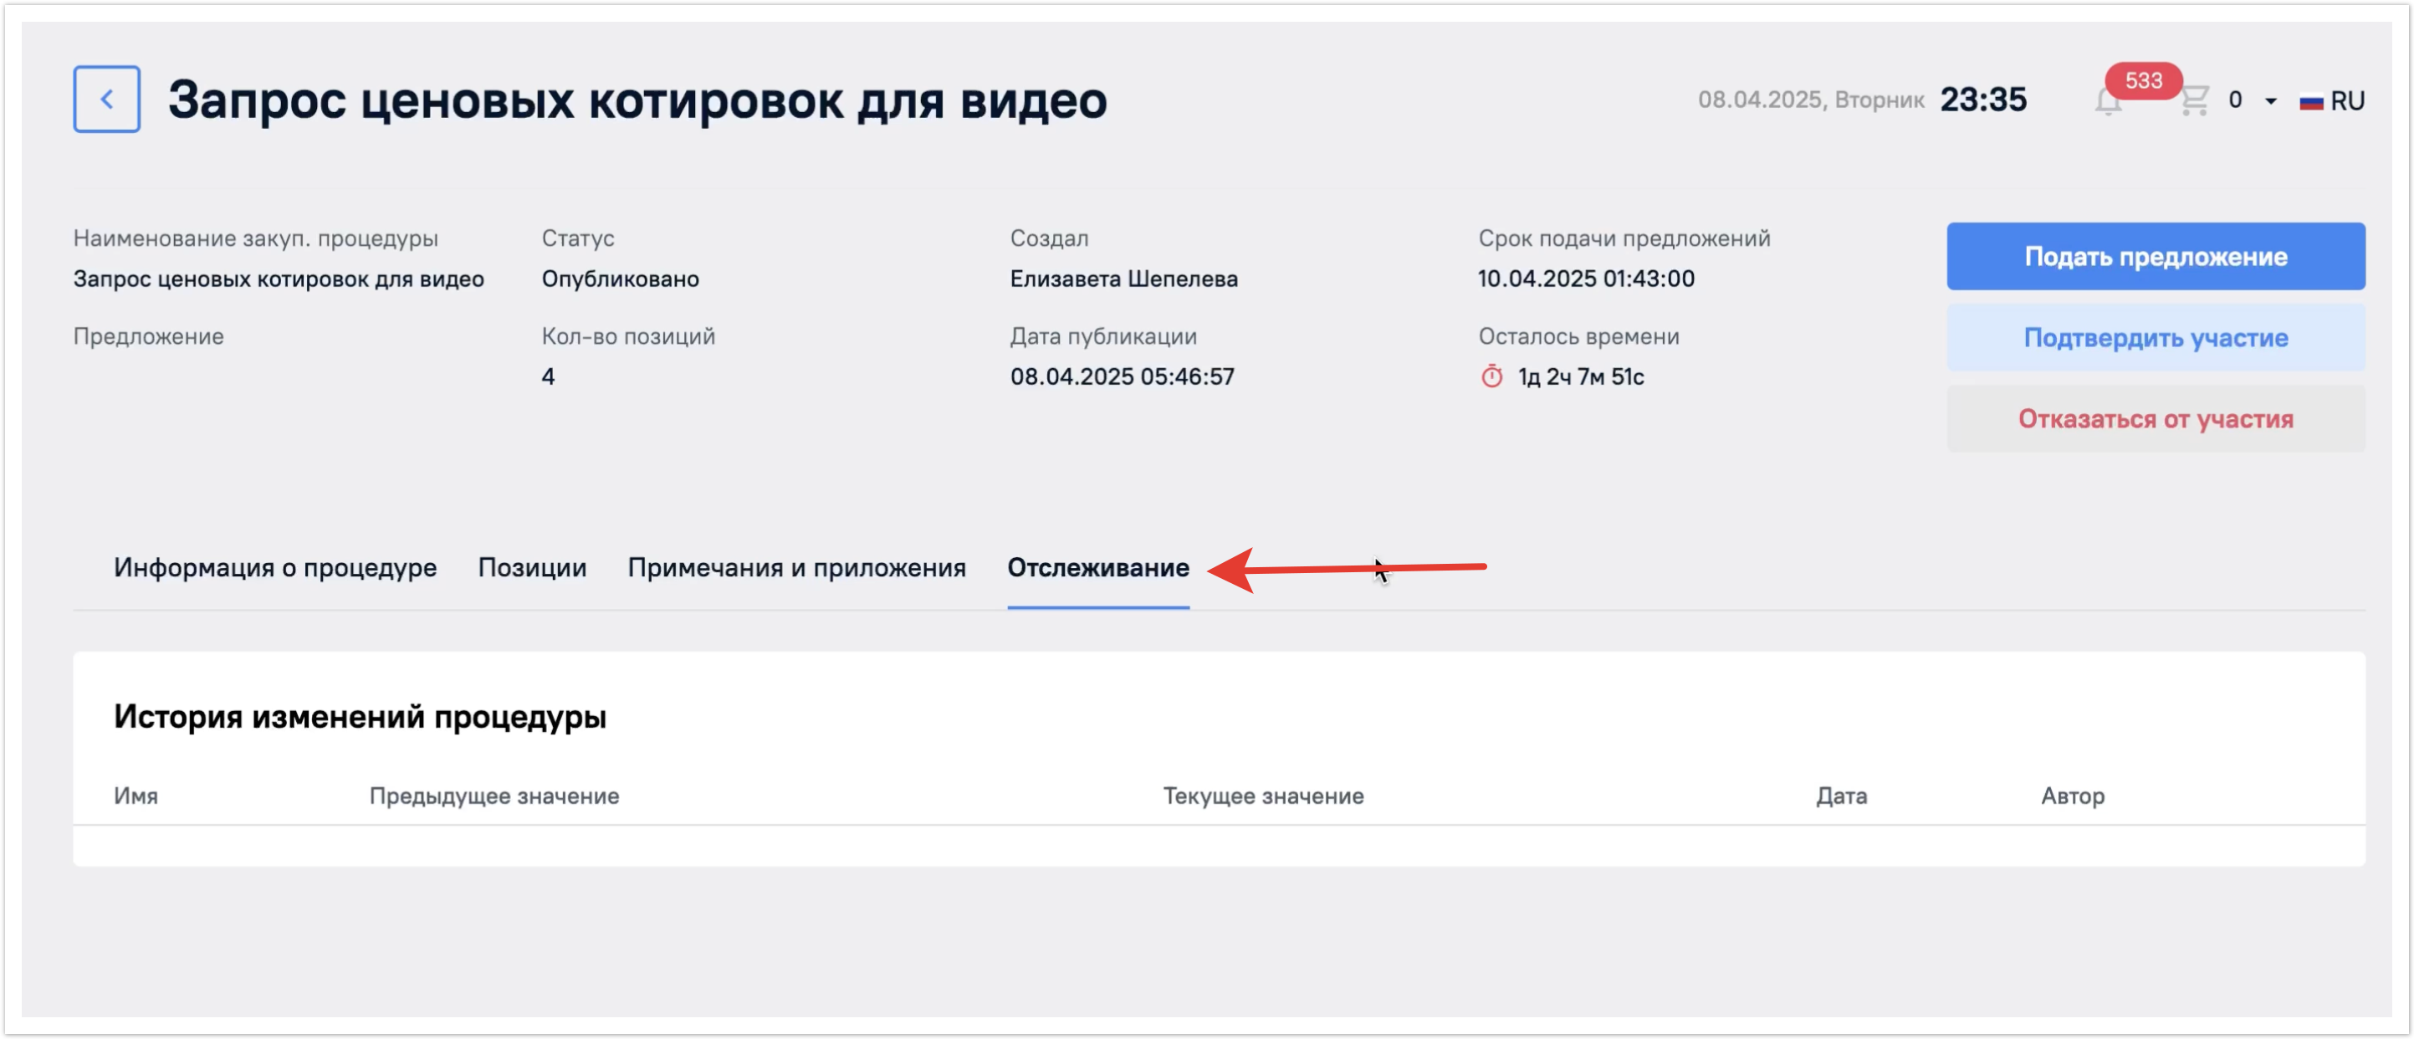Open the shopping cart icon

(2195, 100)
